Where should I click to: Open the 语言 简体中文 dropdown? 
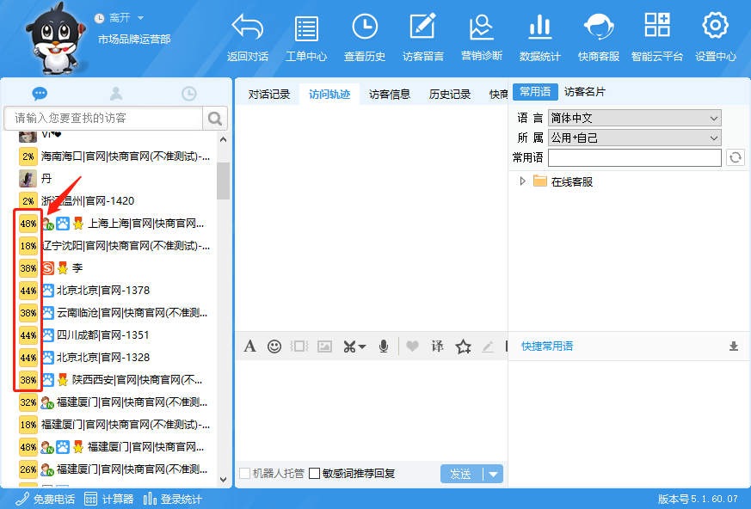point(634,118)
